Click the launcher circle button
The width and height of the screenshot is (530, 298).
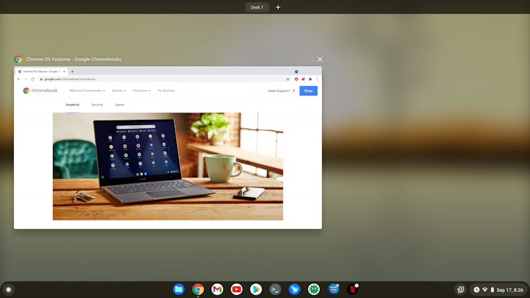click(9, 289)
